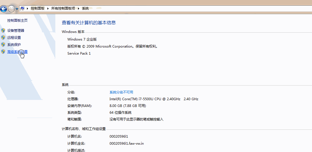
Task: Click 计算机描述: label
Action: (76, 150)
